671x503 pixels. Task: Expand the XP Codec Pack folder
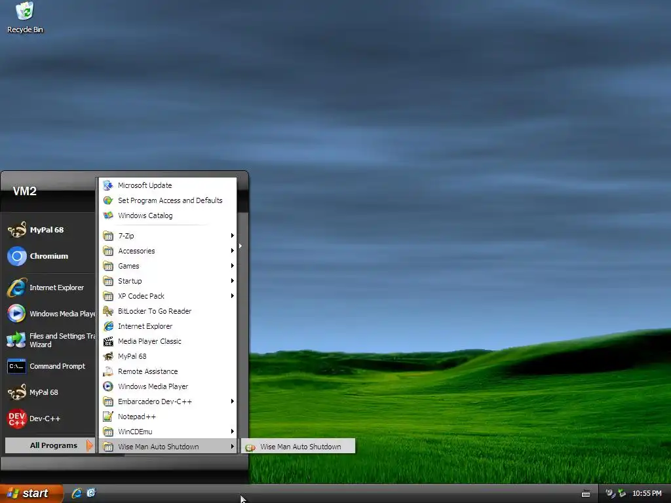[x=168, y=296]
